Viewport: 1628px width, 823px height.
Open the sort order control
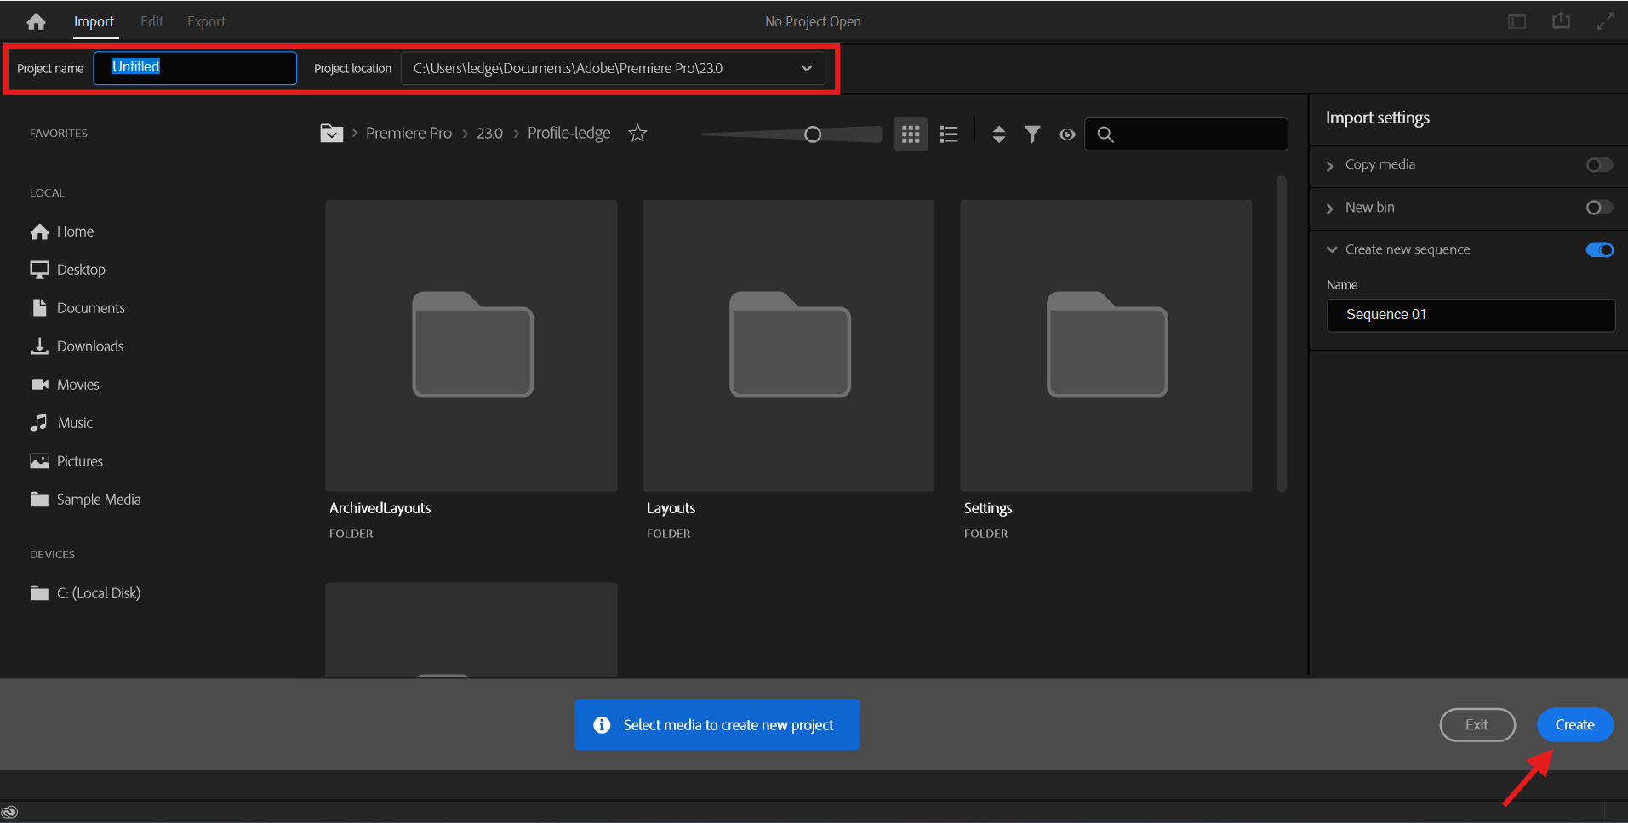(997, 134)
